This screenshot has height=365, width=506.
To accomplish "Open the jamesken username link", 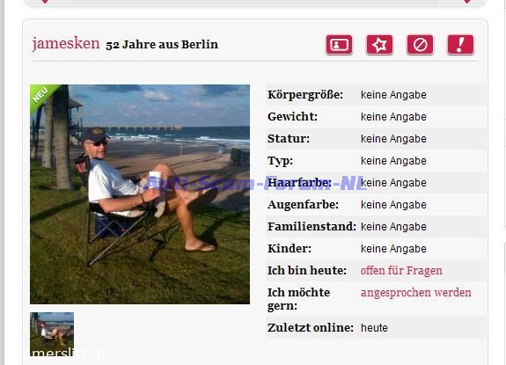I will [x=66, y=43].
